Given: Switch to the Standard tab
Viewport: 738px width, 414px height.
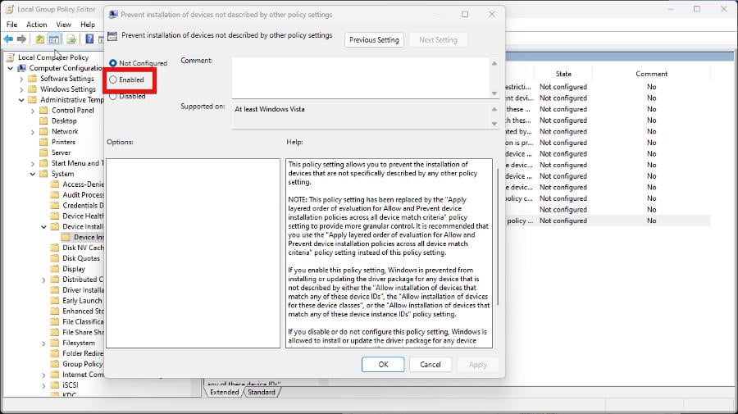Looking at the screenshot, I should tap(262, 392).
